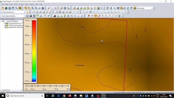Select the Feature Info tool

[x=65, y=8]
